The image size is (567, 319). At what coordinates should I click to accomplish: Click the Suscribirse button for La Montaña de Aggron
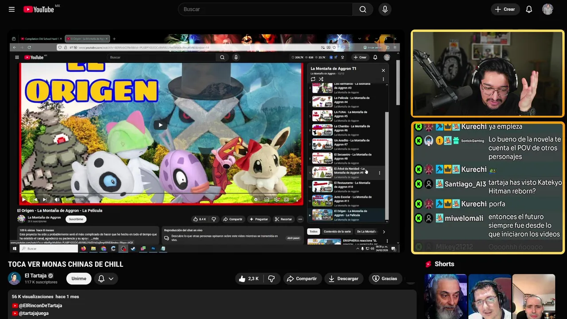[76, 219]
